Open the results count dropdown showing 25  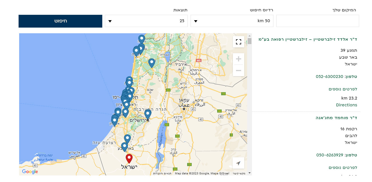(x=146, y=21)
